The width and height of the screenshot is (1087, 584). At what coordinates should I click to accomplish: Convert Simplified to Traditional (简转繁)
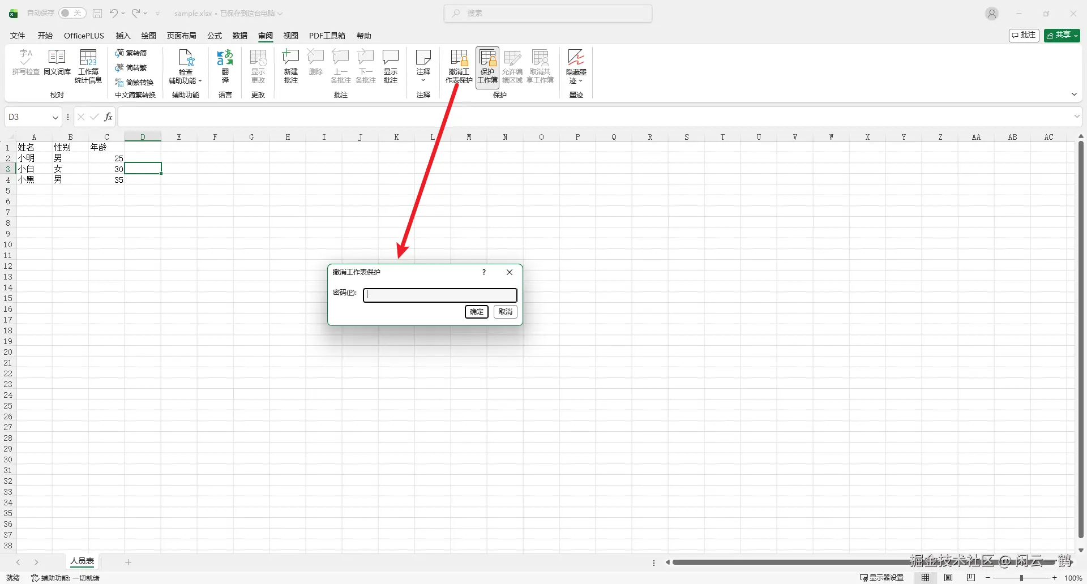pos(131,68)
